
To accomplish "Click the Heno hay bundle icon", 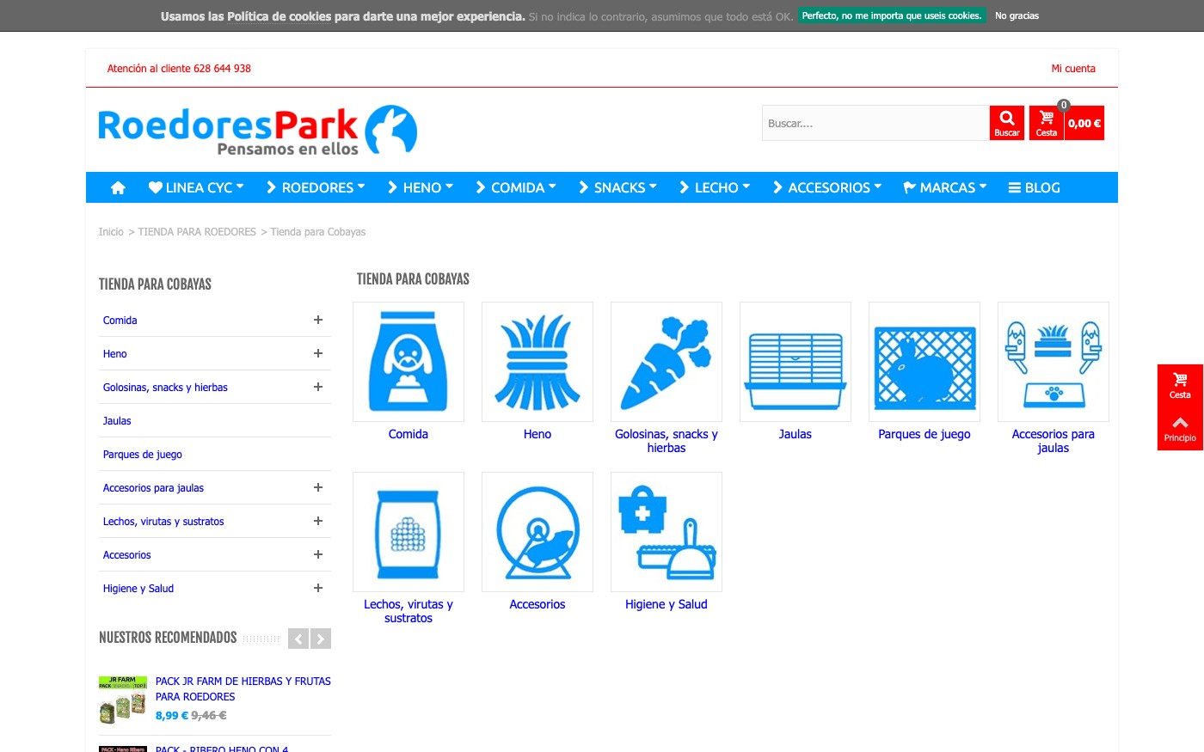I will tap(537, 362).
